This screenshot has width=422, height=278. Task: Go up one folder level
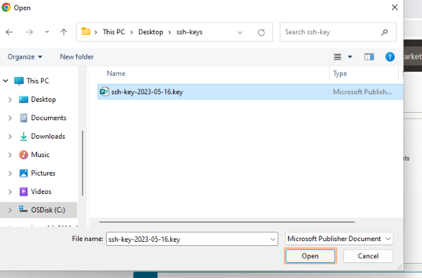click(x=64, y=32)
